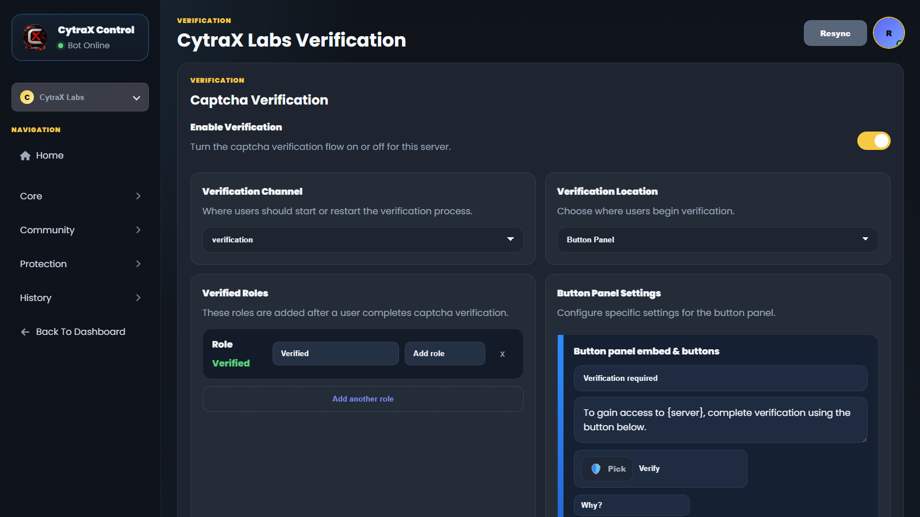Select Community menu item
The height and width of the screenshot is (517, 920).
80,230
